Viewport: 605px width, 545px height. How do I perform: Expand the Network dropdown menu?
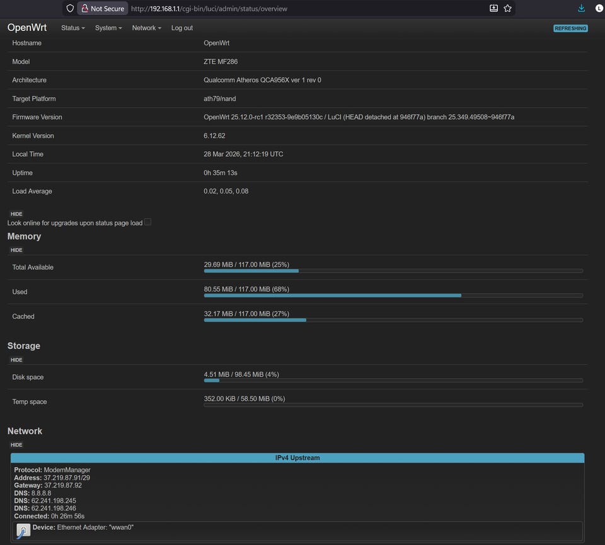tap(146, 28)
